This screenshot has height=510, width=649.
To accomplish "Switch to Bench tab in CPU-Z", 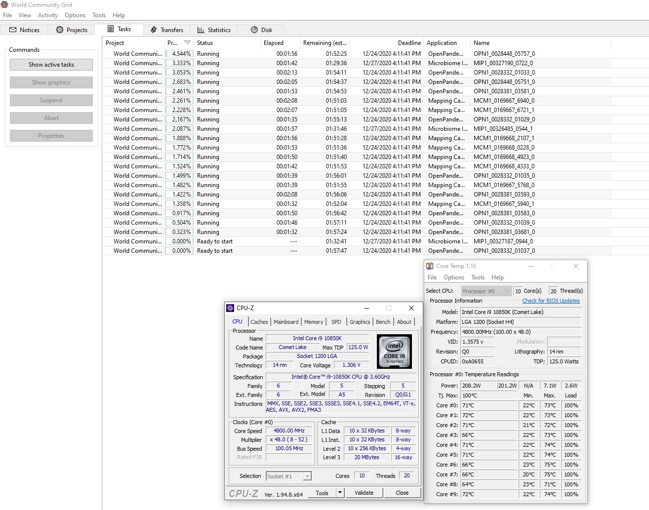I will (383, 322).
